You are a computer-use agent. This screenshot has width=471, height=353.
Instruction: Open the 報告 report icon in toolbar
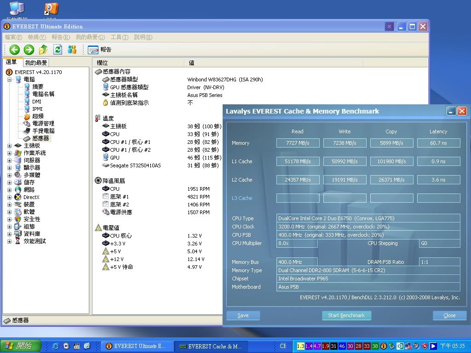point(99,50)
